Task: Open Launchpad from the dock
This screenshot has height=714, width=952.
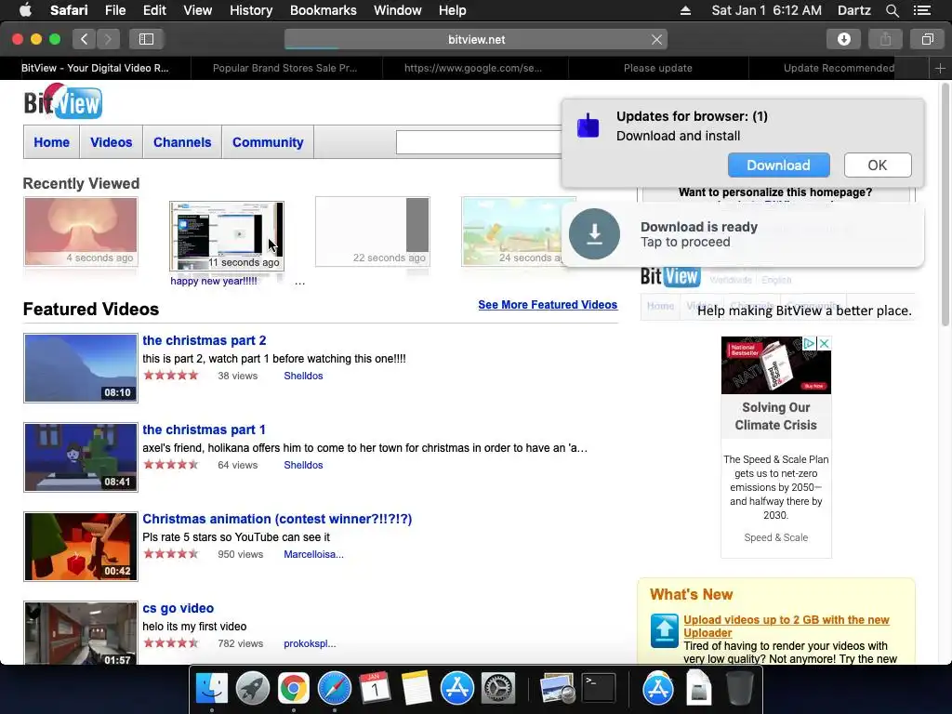Action: (x=253, y=689)
